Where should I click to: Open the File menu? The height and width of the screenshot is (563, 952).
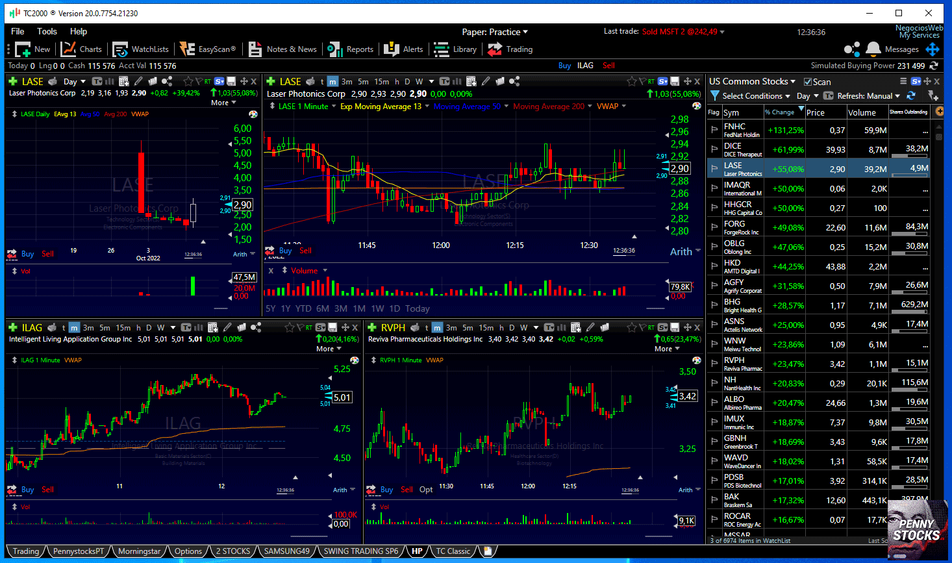click(18, 31)
